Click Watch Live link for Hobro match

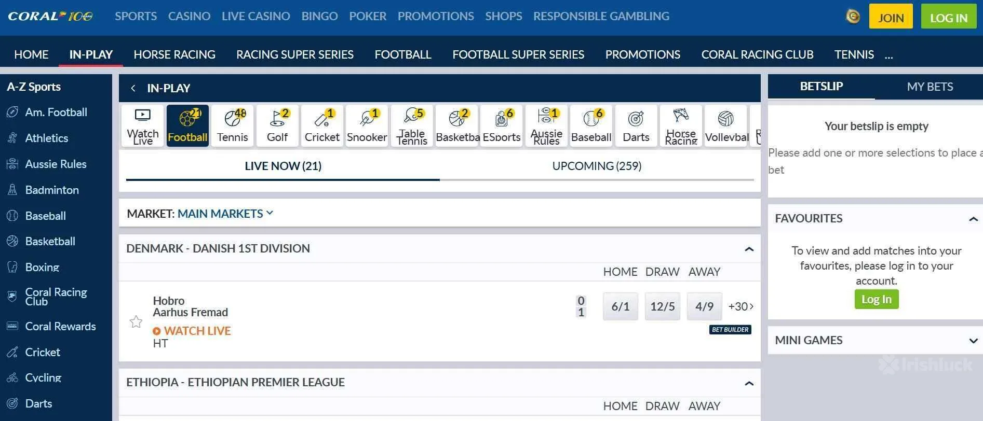pos(192,331)
